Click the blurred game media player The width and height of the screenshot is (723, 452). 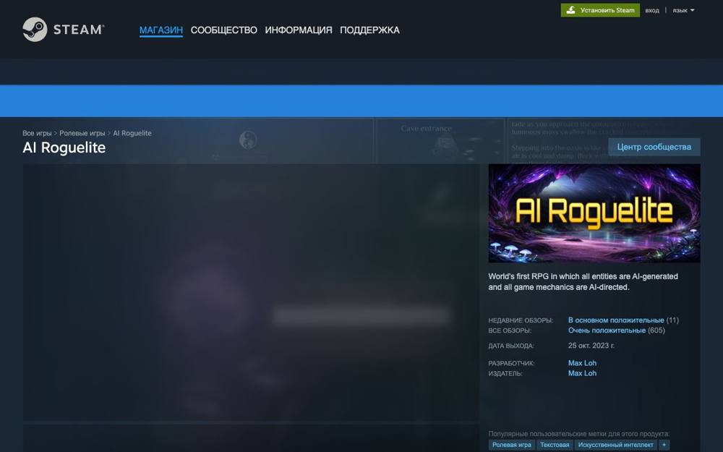(x=252, y=292)
